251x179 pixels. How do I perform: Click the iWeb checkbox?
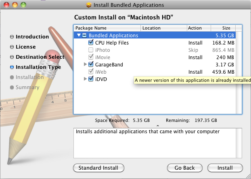(91, 72)
